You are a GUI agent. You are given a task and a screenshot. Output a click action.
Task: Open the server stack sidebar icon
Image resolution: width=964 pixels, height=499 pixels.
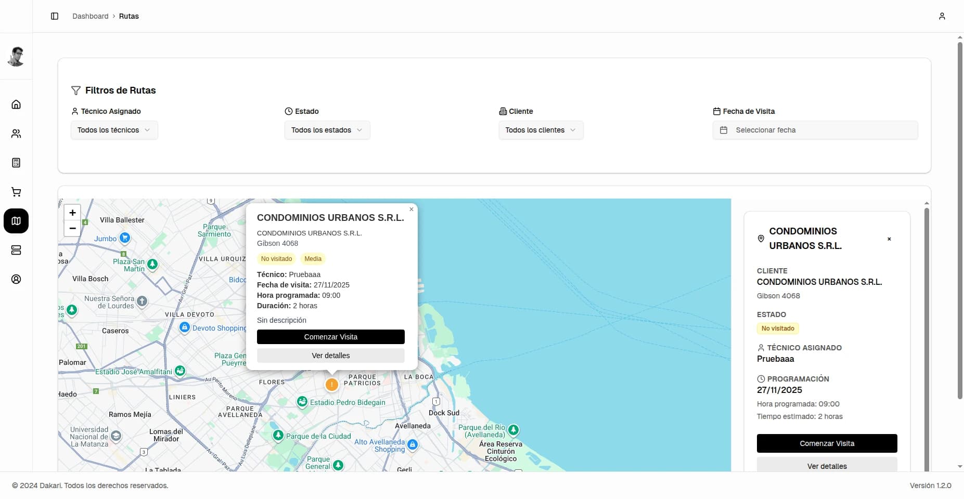16,250
